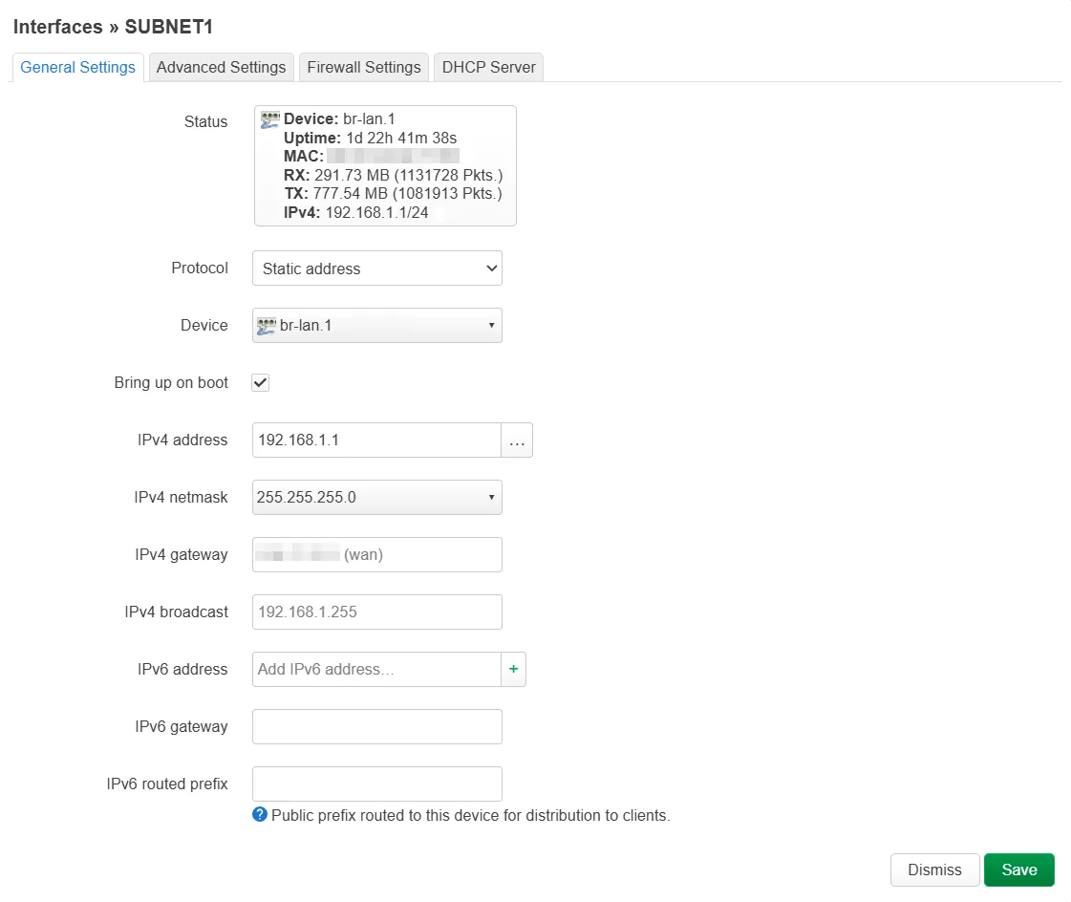The image size is (1071, 902).
Task: Click the IPv6 routed prefix label
Action: click(167, 784)
